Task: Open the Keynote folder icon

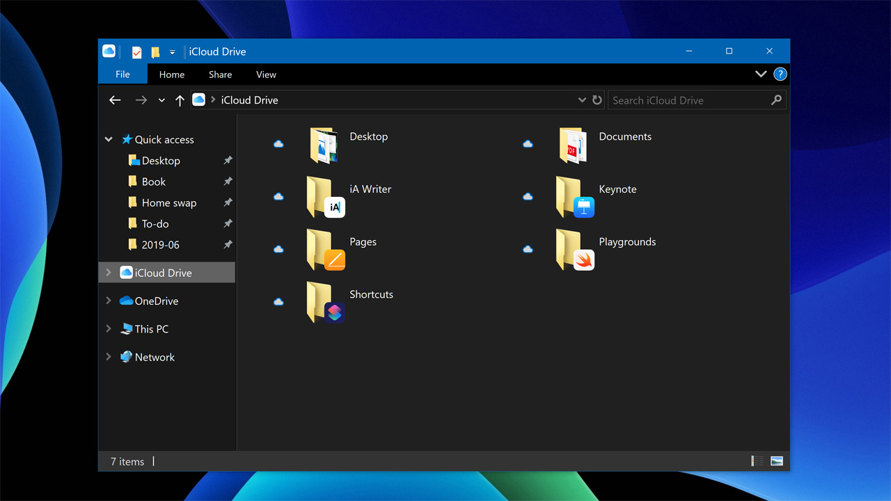Action: click(x=574, y=197)
